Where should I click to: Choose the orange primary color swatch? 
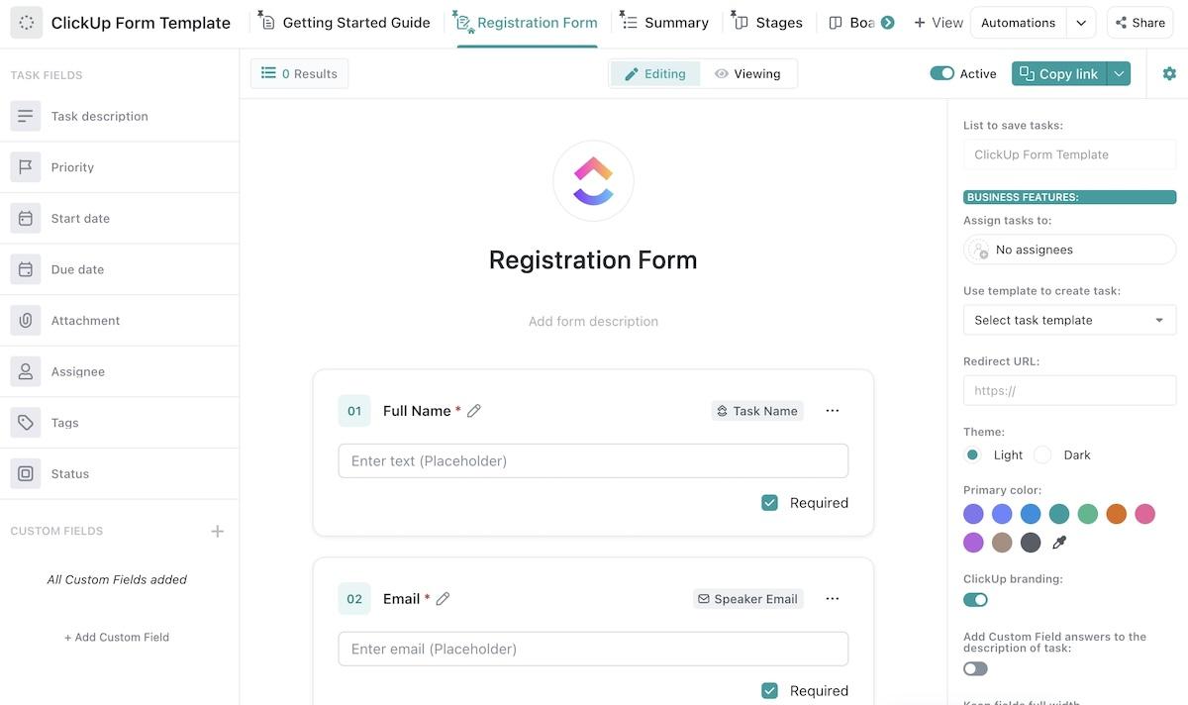point(1117,514)
